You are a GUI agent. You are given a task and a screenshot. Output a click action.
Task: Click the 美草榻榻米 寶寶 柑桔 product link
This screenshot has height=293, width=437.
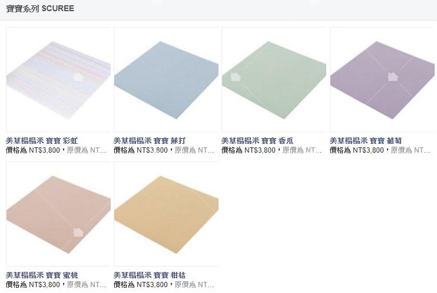pos(150,275)
